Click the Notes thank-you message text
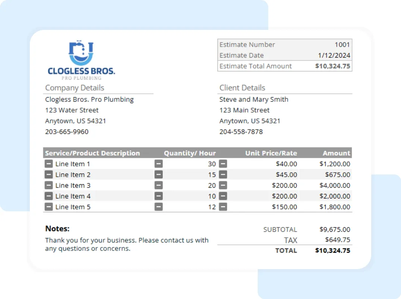 click(x=127, y=244)
